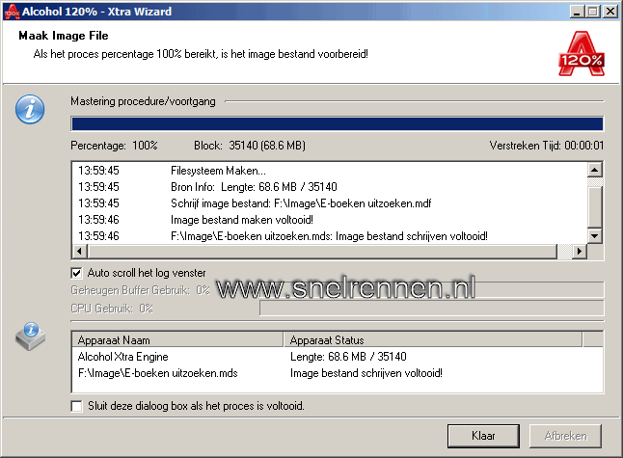Click the Apparaat Naam column header

(x=177, y=340)
